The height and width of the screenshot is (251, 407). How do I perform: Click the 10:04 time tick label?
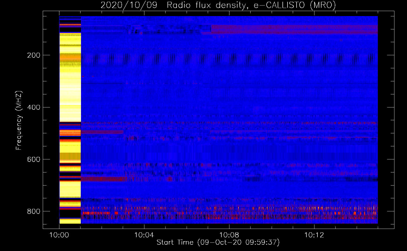pos(144,235)
